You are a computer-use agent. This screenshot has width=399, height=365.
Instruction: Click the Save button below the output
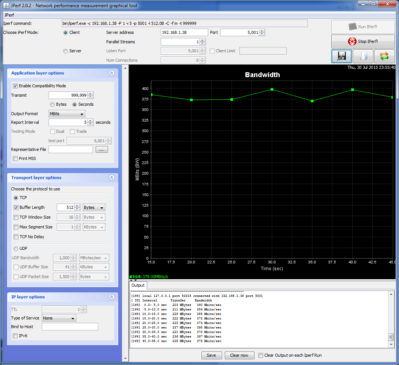coord(211,355)
